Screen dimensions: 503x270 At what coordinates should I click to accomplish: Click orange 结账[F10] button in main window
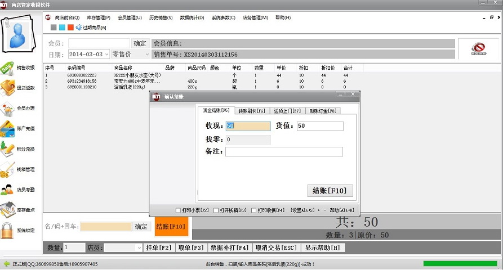tap(171, 227)
